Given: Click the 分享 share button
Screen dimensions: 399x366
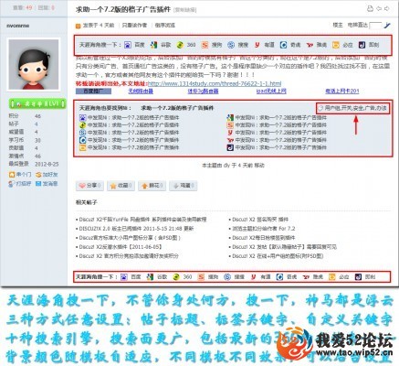Looking at the screenshot, I should pyautogui.click(x=89, y=186).
